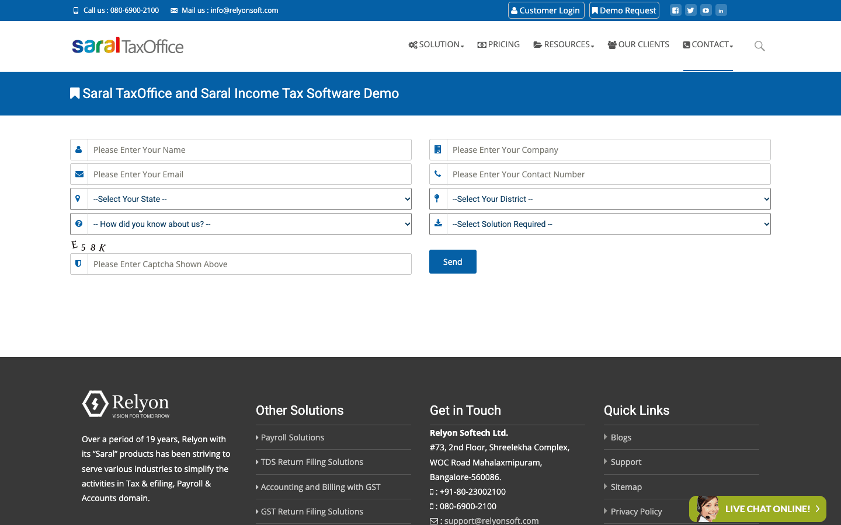The width and height of the screenshot is (841, 525).
Task: Open the Twitter social icon
Action: (x=691, y=10)
